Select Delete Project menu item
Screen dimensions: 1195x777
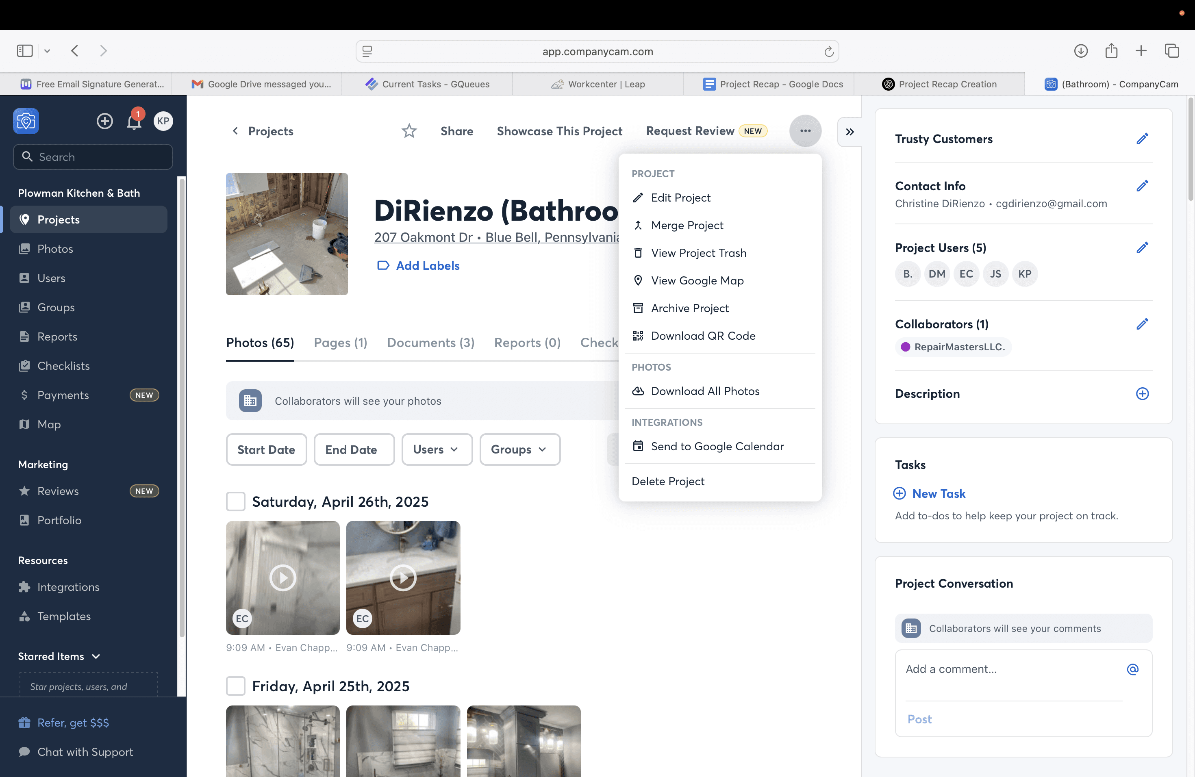pos(720,482)
